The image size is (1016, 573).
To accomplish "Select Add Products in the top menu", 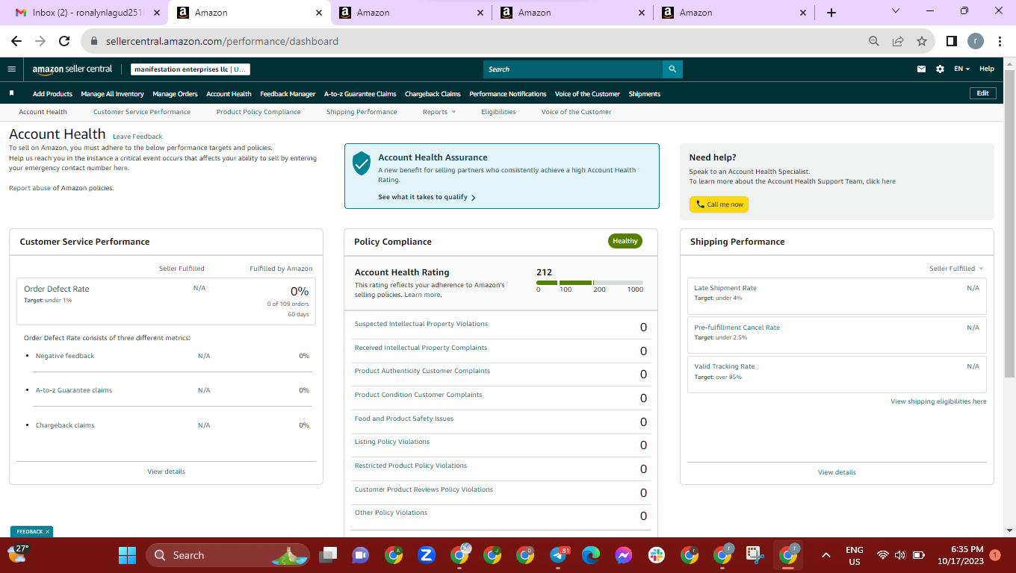I will [x=52, y=94].
